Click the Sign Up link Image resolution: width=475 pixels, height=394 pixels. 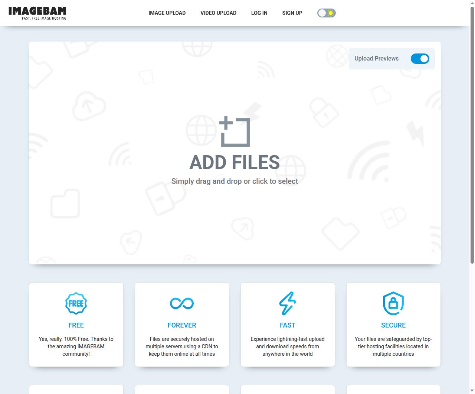(x=292, y=13)
